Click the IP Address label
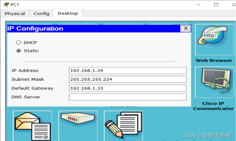The image size is (236, 141). (x=25, y=70)
